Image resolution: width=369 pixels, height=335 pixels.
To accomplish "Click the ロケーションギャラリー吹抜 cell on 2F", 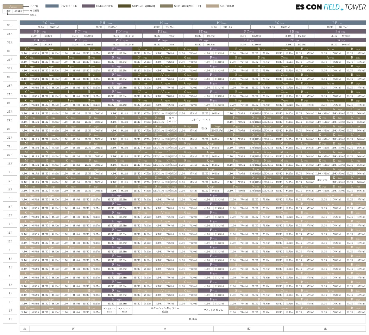I will pyautogui.click(x=165, y=310).
